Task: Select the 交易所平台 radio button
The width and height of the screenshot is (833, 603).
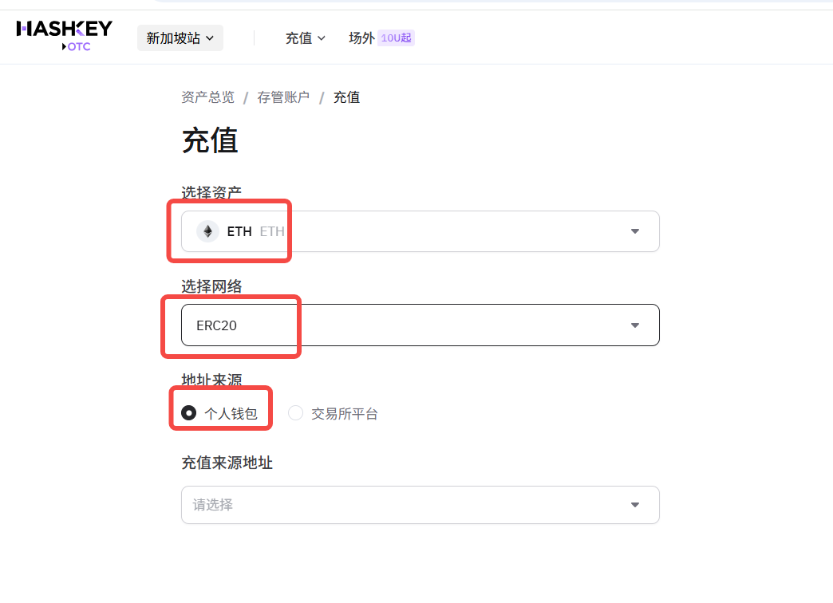Action: (296, 413)
